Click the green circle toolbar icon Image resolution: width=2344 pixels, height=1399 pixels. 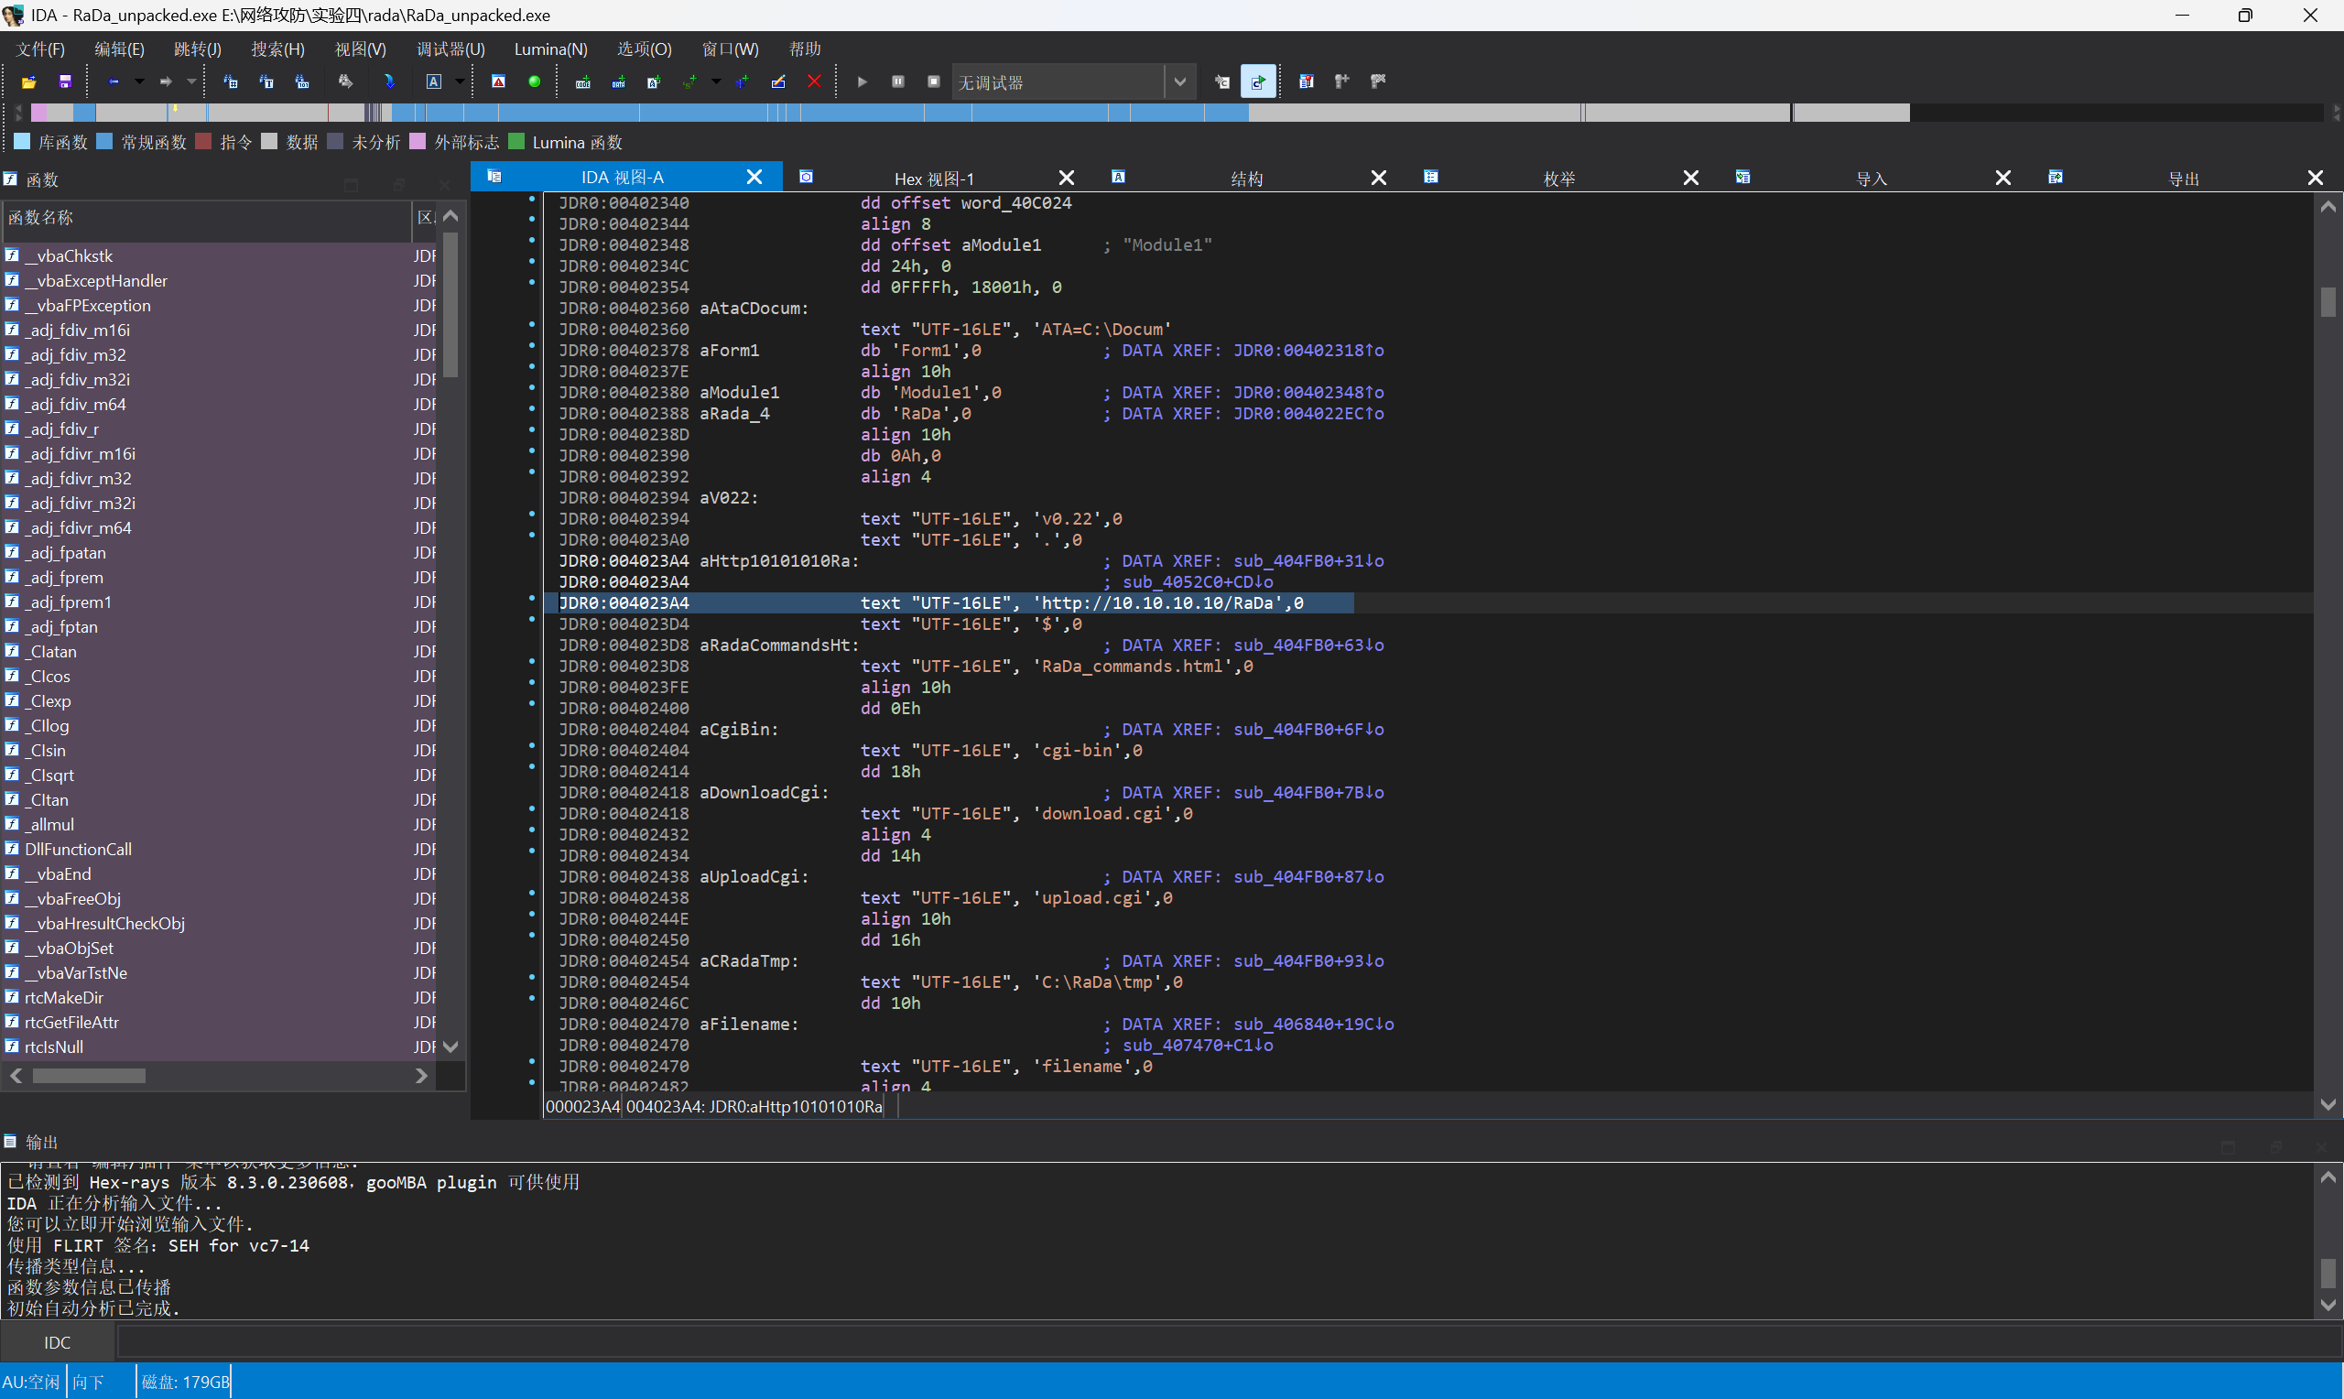(x=535, y=82)
